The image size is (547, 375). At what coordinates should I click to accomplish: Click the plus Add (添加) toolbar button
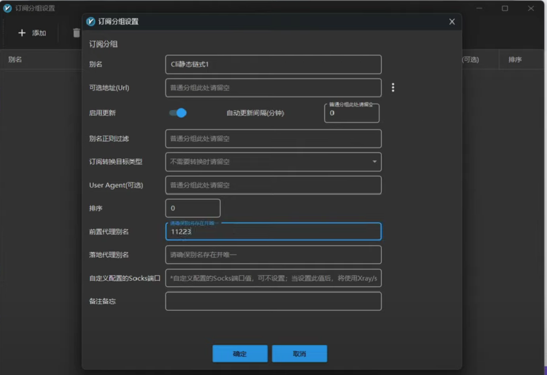tap(32, 33)
